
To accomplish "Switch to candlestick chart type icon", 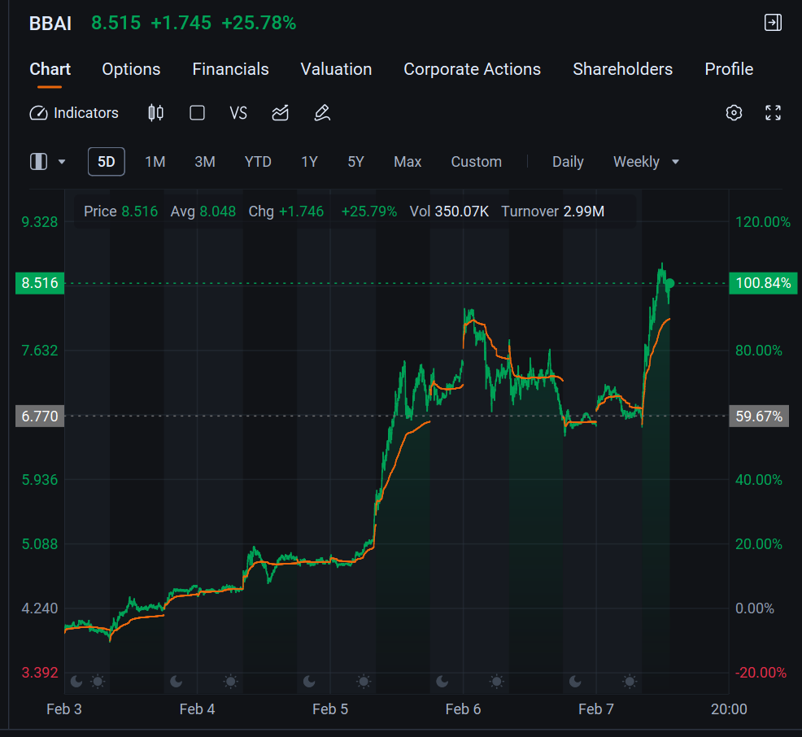I will tap(155, 112).
